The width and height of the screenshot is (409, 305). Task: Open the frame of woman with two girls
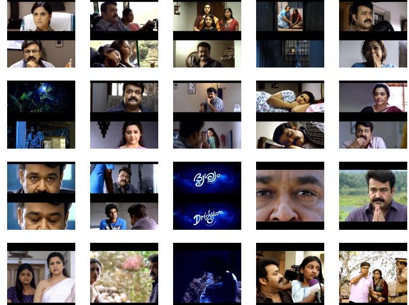pos(207,17)
